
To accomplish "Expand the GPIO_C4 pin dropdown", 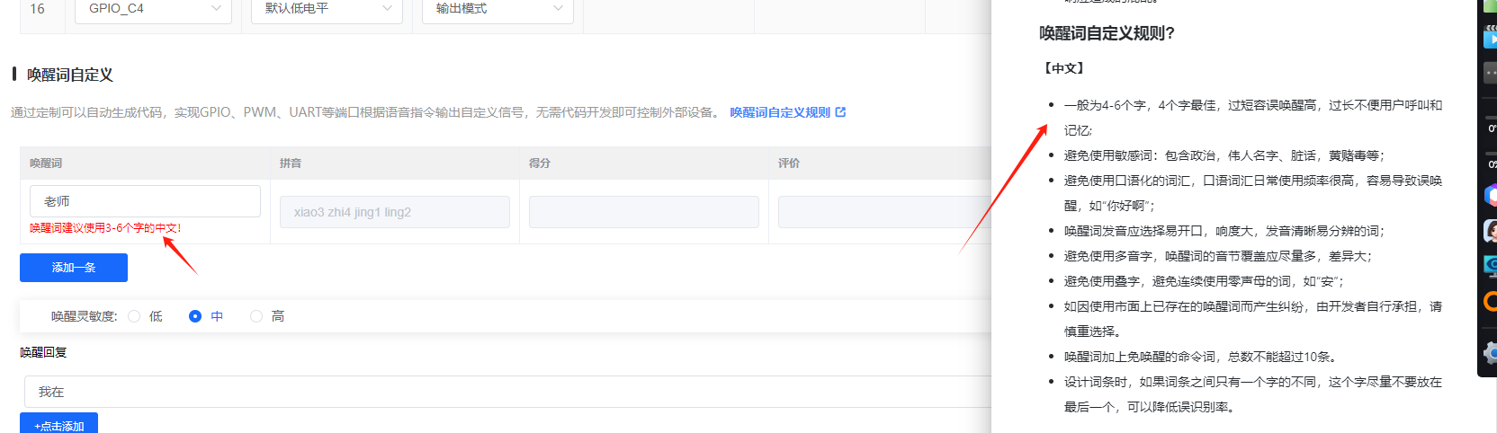I will click(x=155, y=10).
